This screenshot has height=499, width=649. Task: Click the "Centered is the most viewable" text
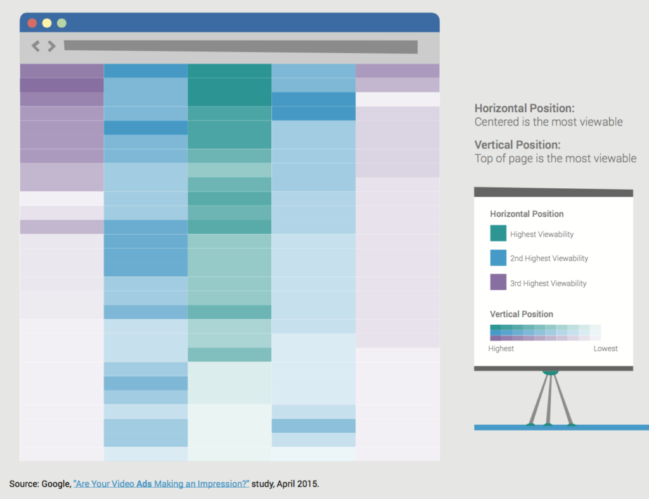click(548, 122)
